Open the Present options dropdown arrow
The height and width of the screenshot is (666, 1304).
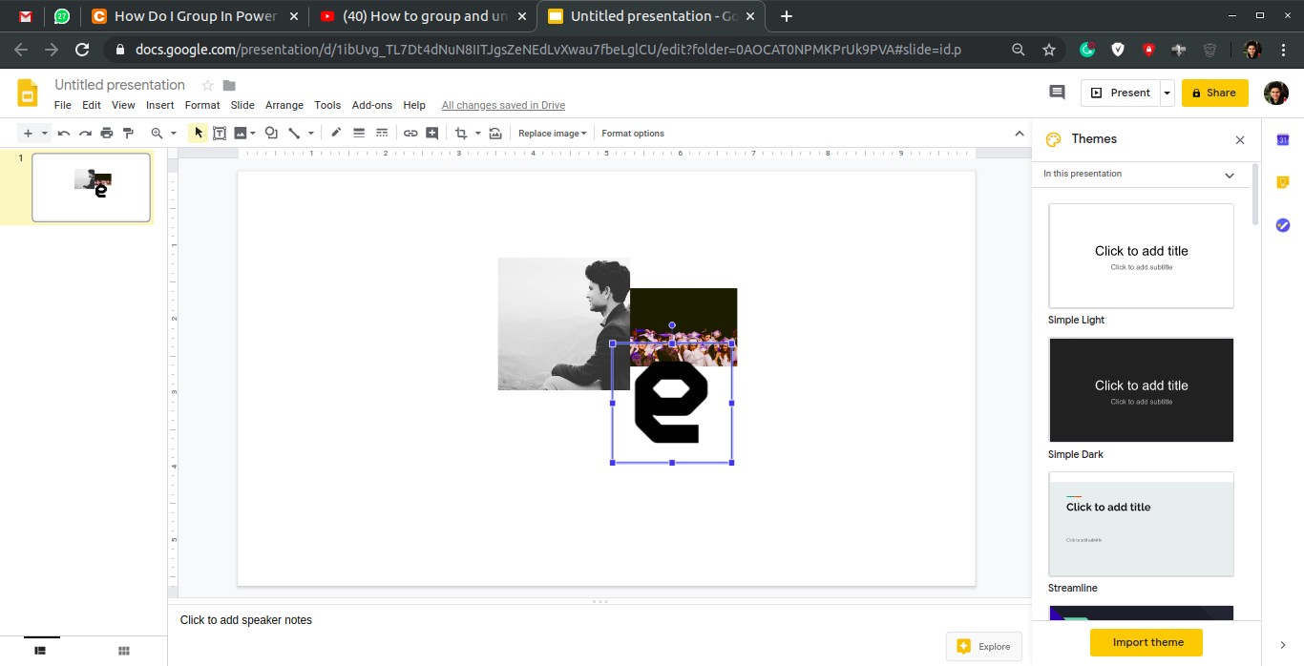pyautogui.click(x=1167, y=93)
